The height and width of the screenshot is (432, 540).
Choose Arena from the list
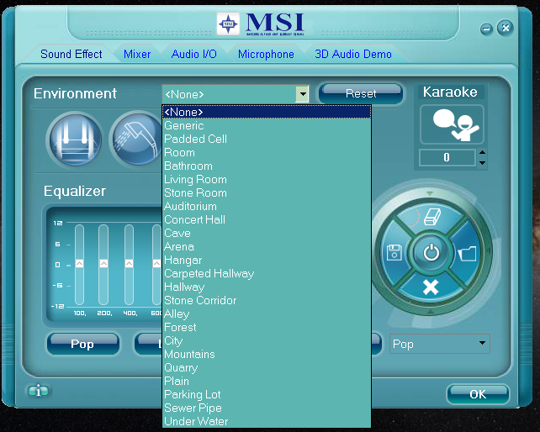267,246
